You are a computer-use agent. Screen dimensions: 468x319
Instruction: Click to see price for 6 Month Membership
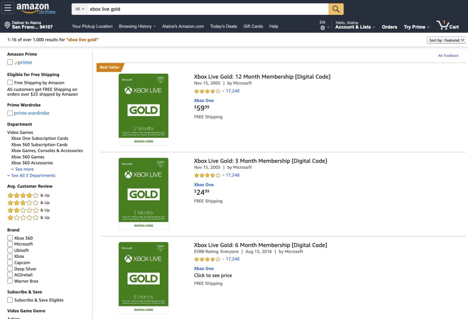coord(213,275)
